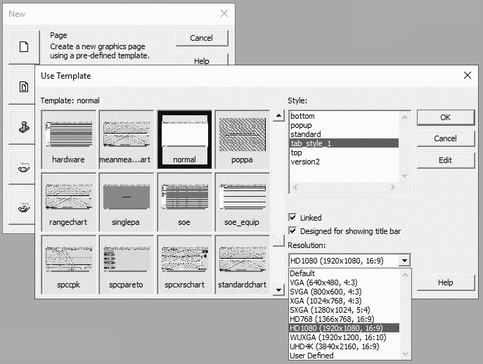Click Edit button in Use Template
The height and width of the screenshot is (364, 483).
(x=446, y=160)
